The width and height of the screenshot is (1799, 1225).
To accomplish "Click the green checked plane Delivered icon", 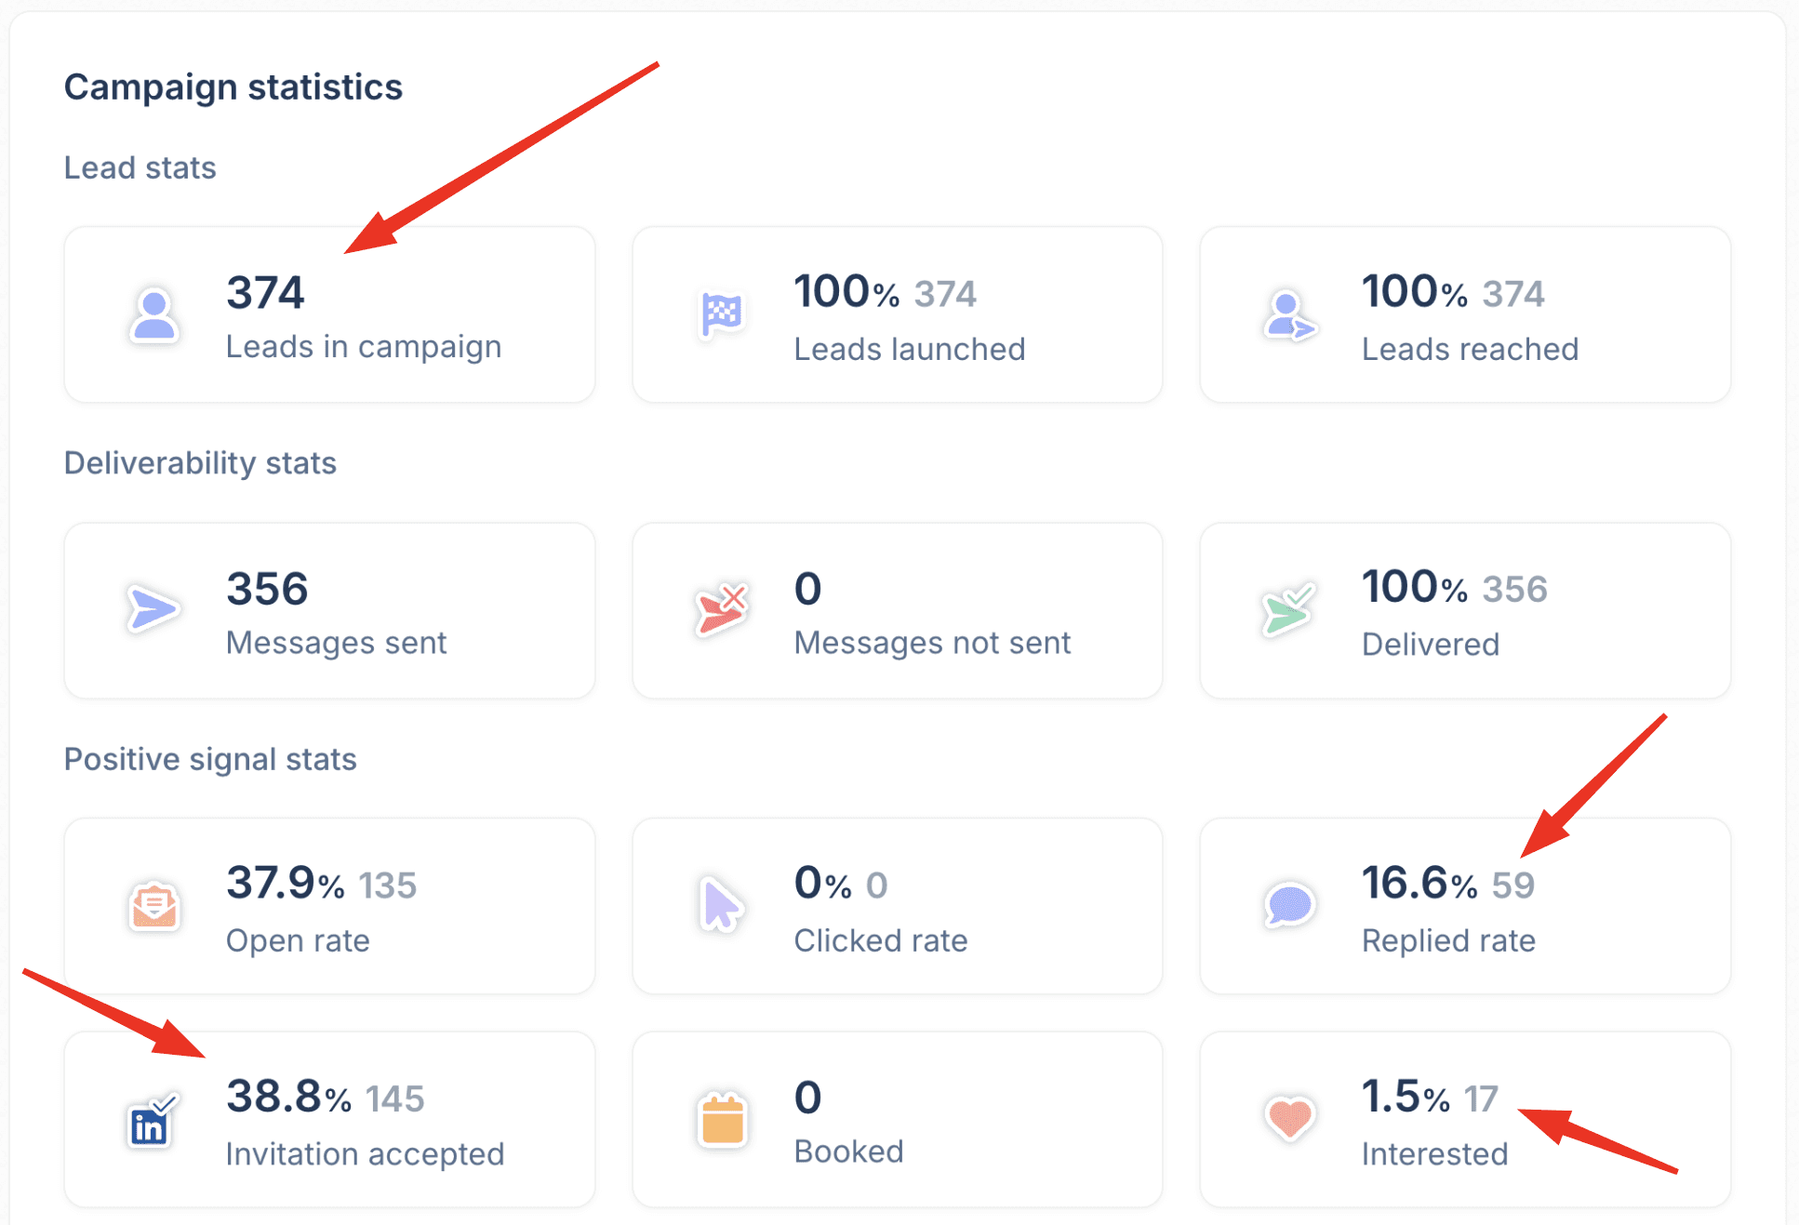I will (1289, 610).
